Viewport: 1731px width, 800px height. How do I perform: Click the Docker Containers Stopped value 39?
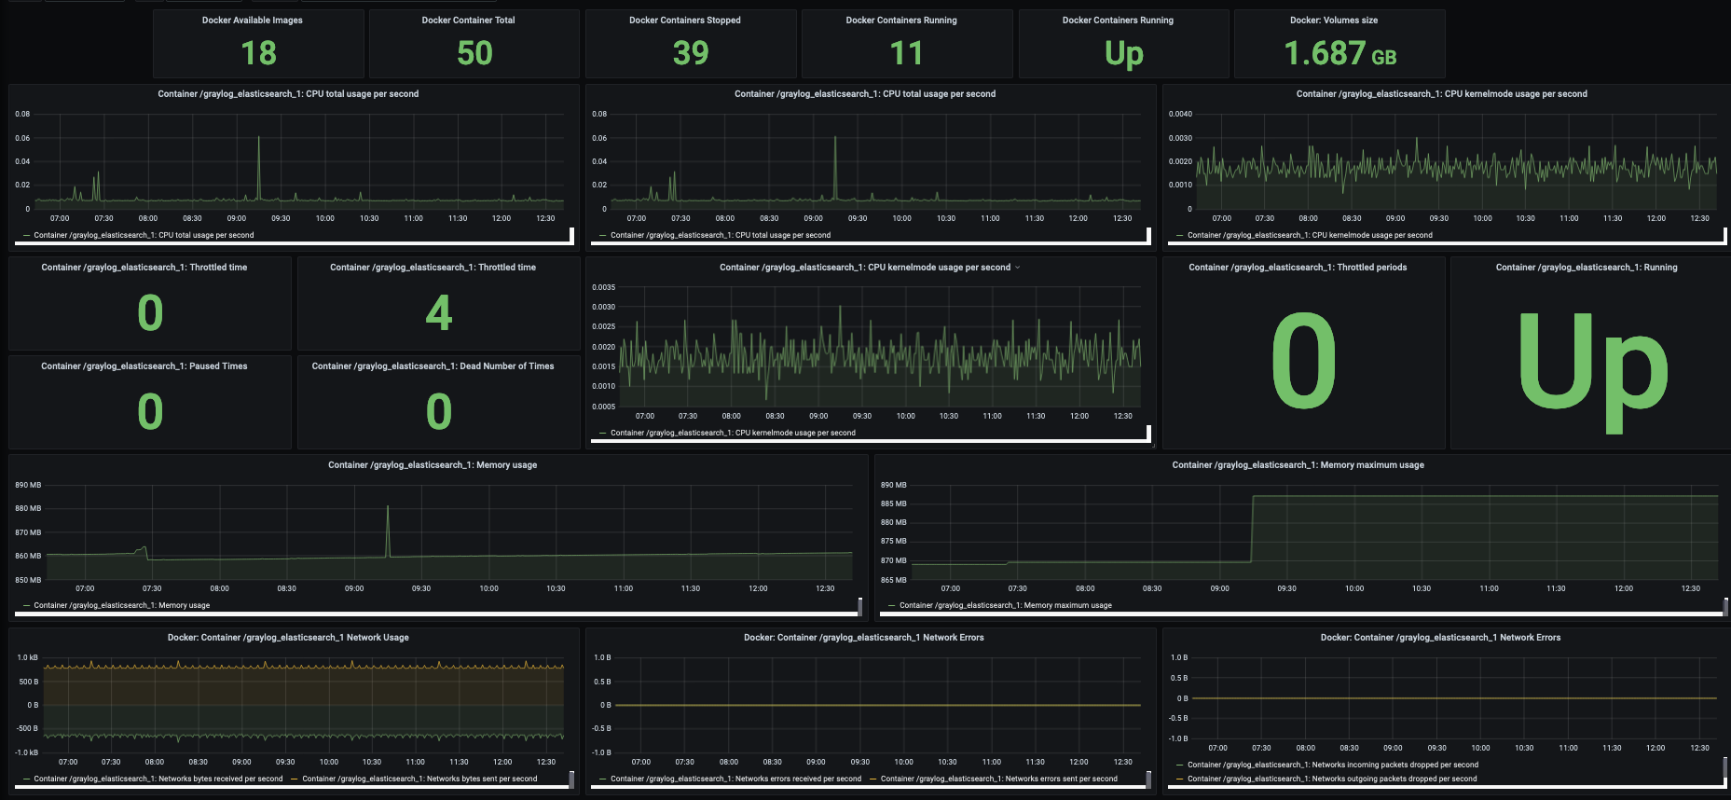tap(691, 53)
